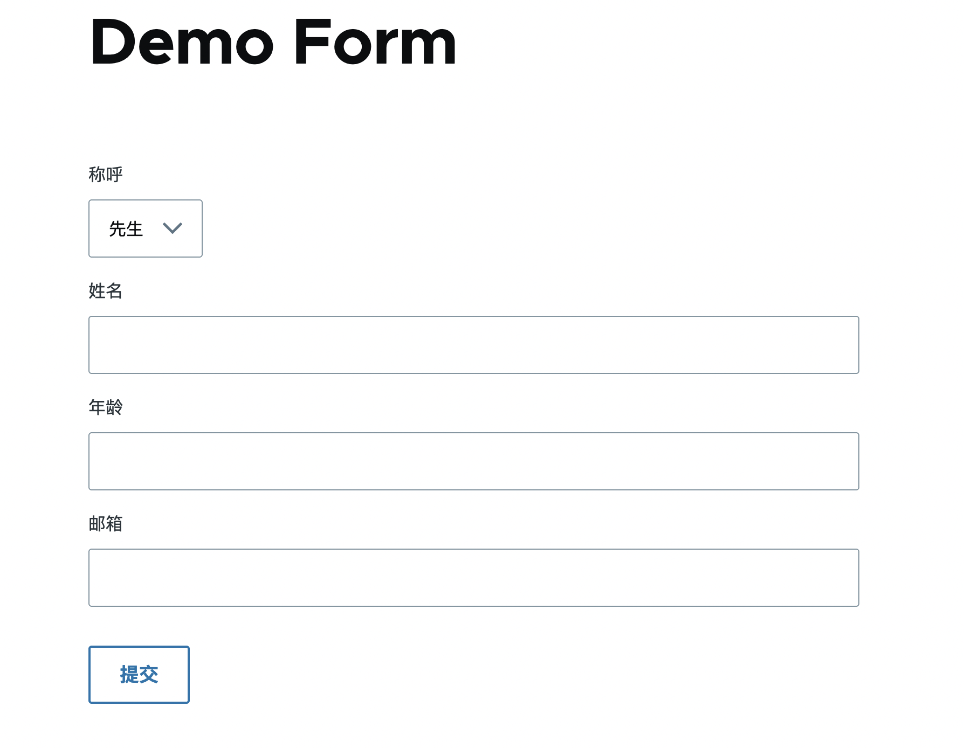
Task: Click the word Demo in the title
Action: click(x=182, y=42)
